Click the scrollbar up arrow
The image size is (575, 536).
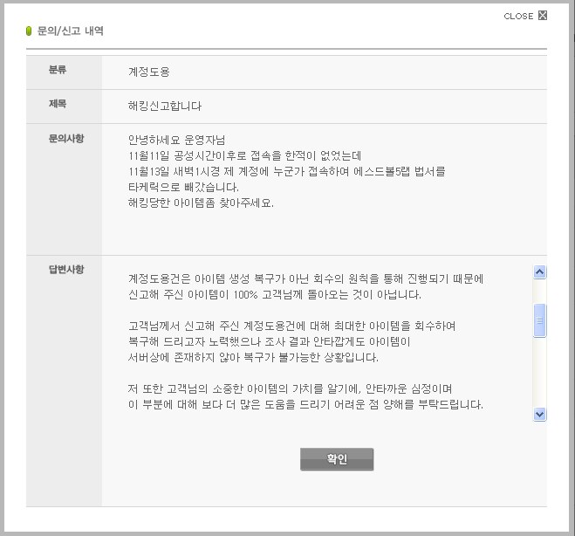(539, 271)
